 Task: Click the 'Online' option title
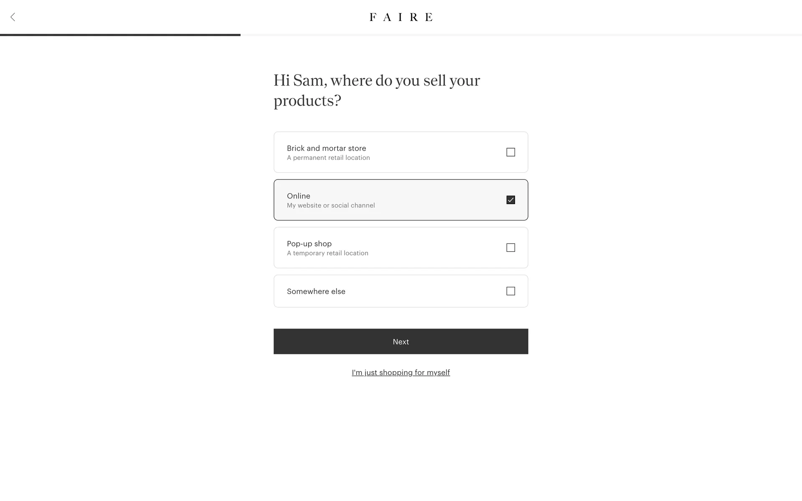pyautogui.click(x=298, y=196)
